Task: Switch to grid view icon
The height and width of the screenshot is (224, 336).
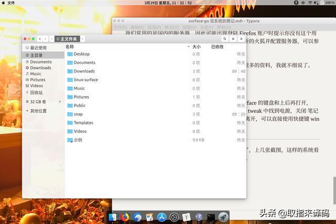Action: (x=233, y=39)
